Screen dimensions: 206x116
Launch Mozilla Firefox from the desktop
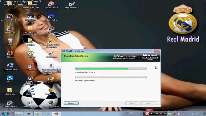pyautogui.click(x=51, y=104)
